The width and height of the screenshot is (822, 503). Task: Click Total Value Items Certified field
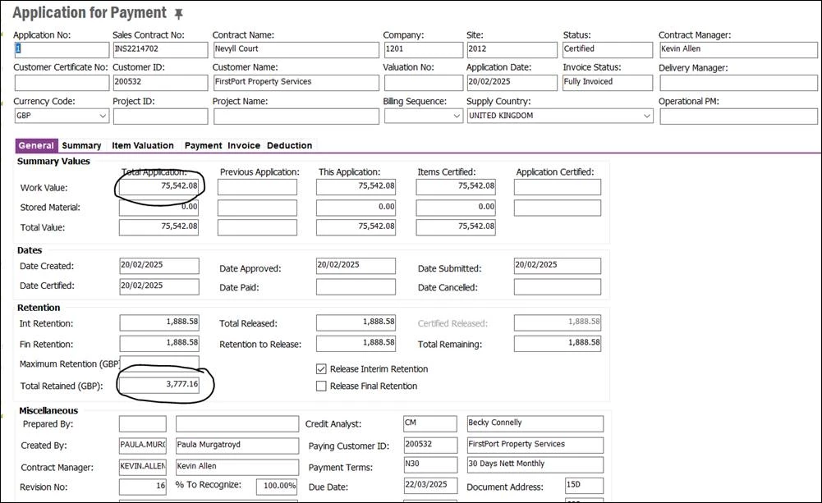point(456,227)
